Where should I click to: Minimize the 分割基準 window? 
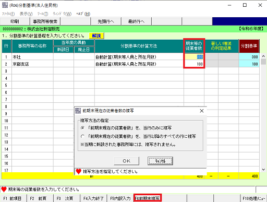[x=229, y=5]
